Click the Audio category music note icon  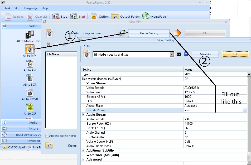click(4, 122)
